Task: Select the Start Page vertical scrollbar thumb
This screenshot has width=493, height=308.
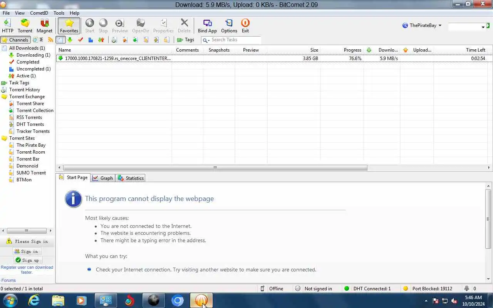Action: pos(488,219)
